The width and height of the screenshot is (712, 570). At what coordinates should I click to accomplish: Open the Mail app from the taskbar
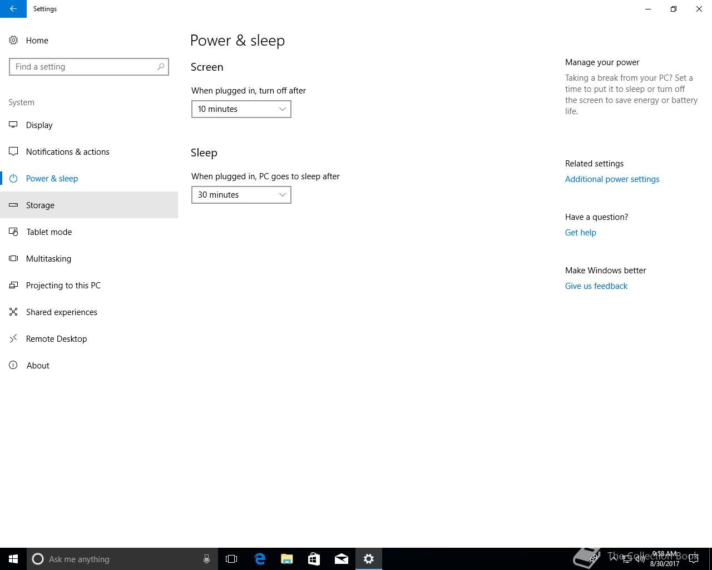click(342, 559)
